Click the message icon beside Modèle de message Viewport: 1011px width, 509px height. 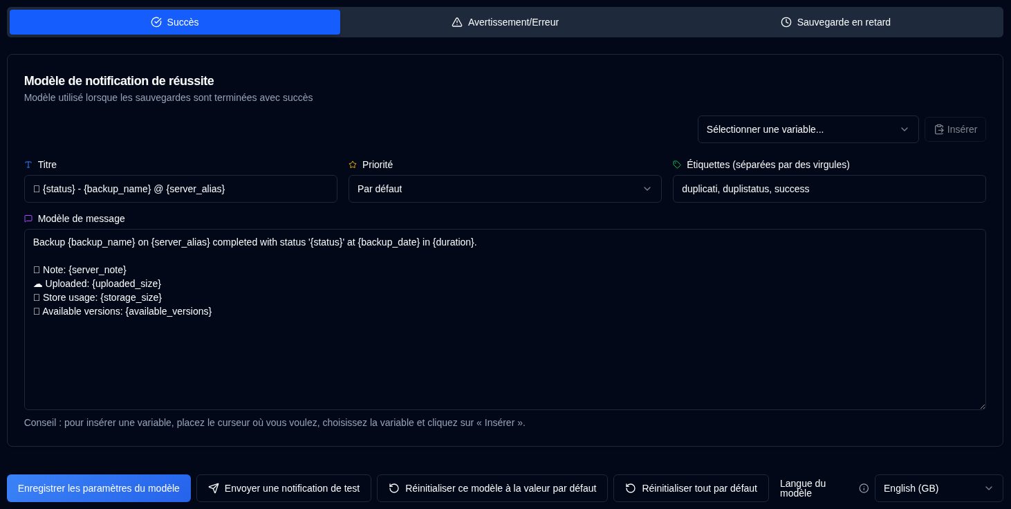28,219
